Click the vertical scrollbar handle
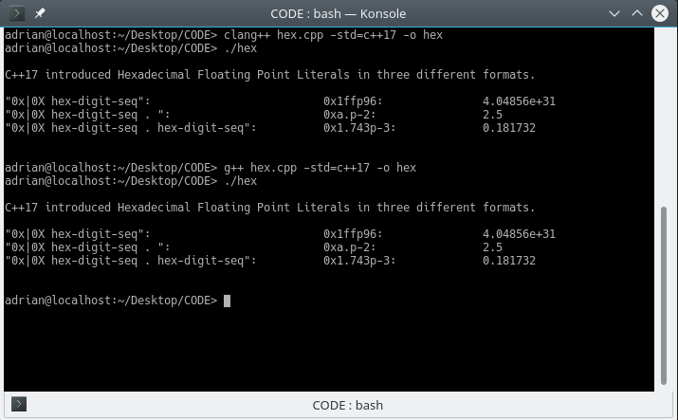This screenshot has height=420, width=678. [x=664, y=296]
